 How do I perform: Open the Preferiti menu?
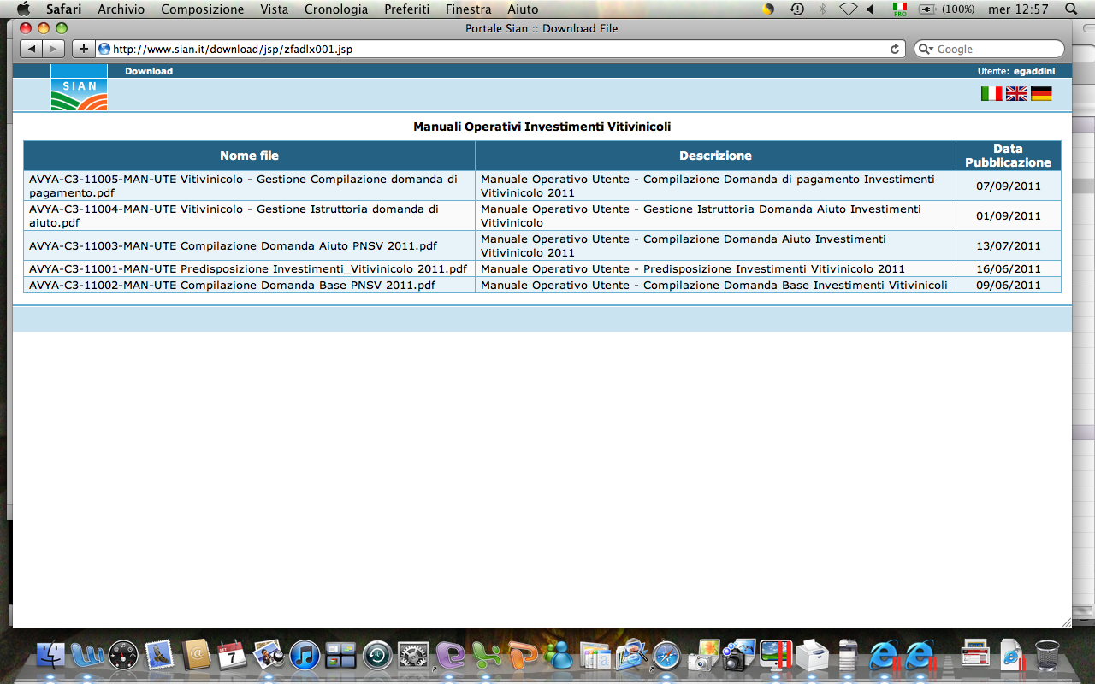coord(406,9)
